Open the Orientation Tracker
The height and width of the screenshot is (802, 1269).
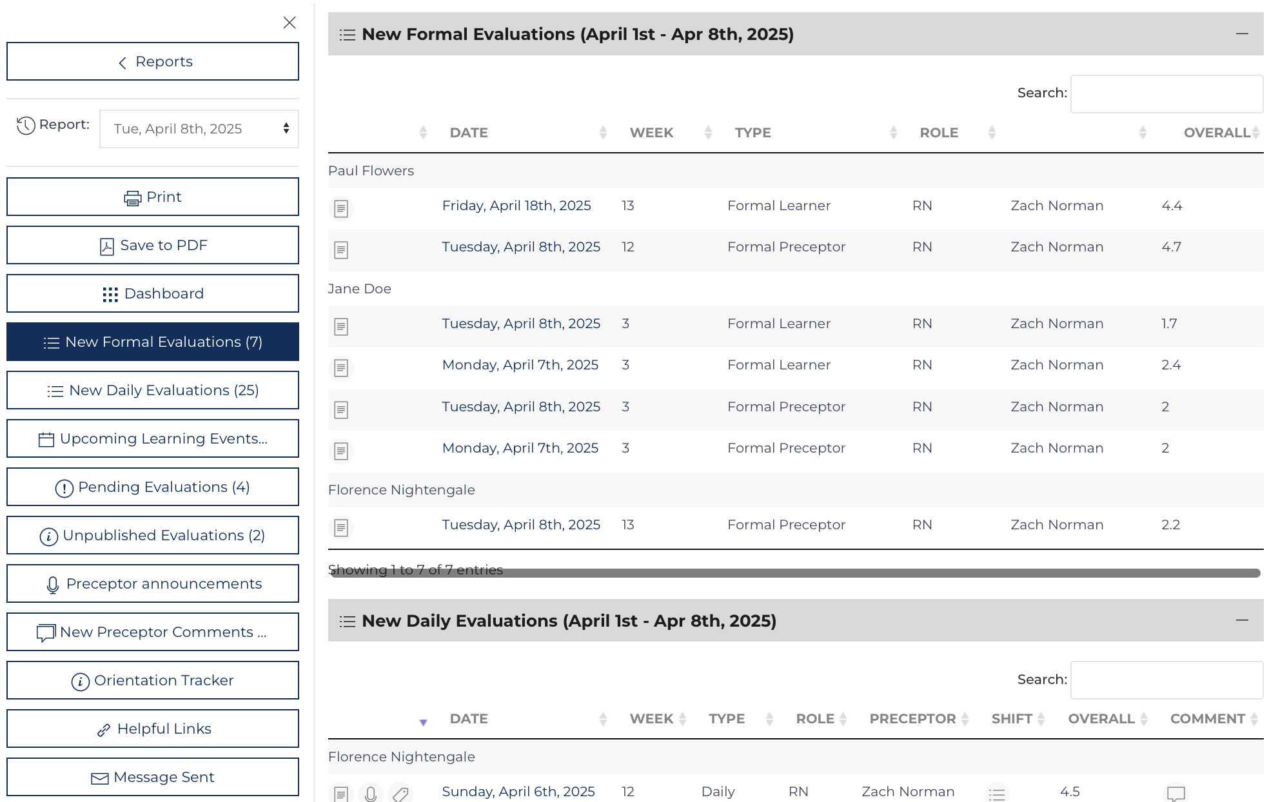pos(153,680)
